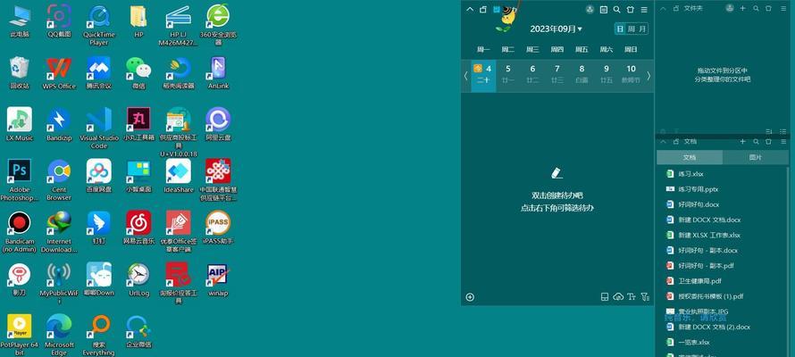Select the Visual Studio Code desktop icon

(x=99, y=129)
